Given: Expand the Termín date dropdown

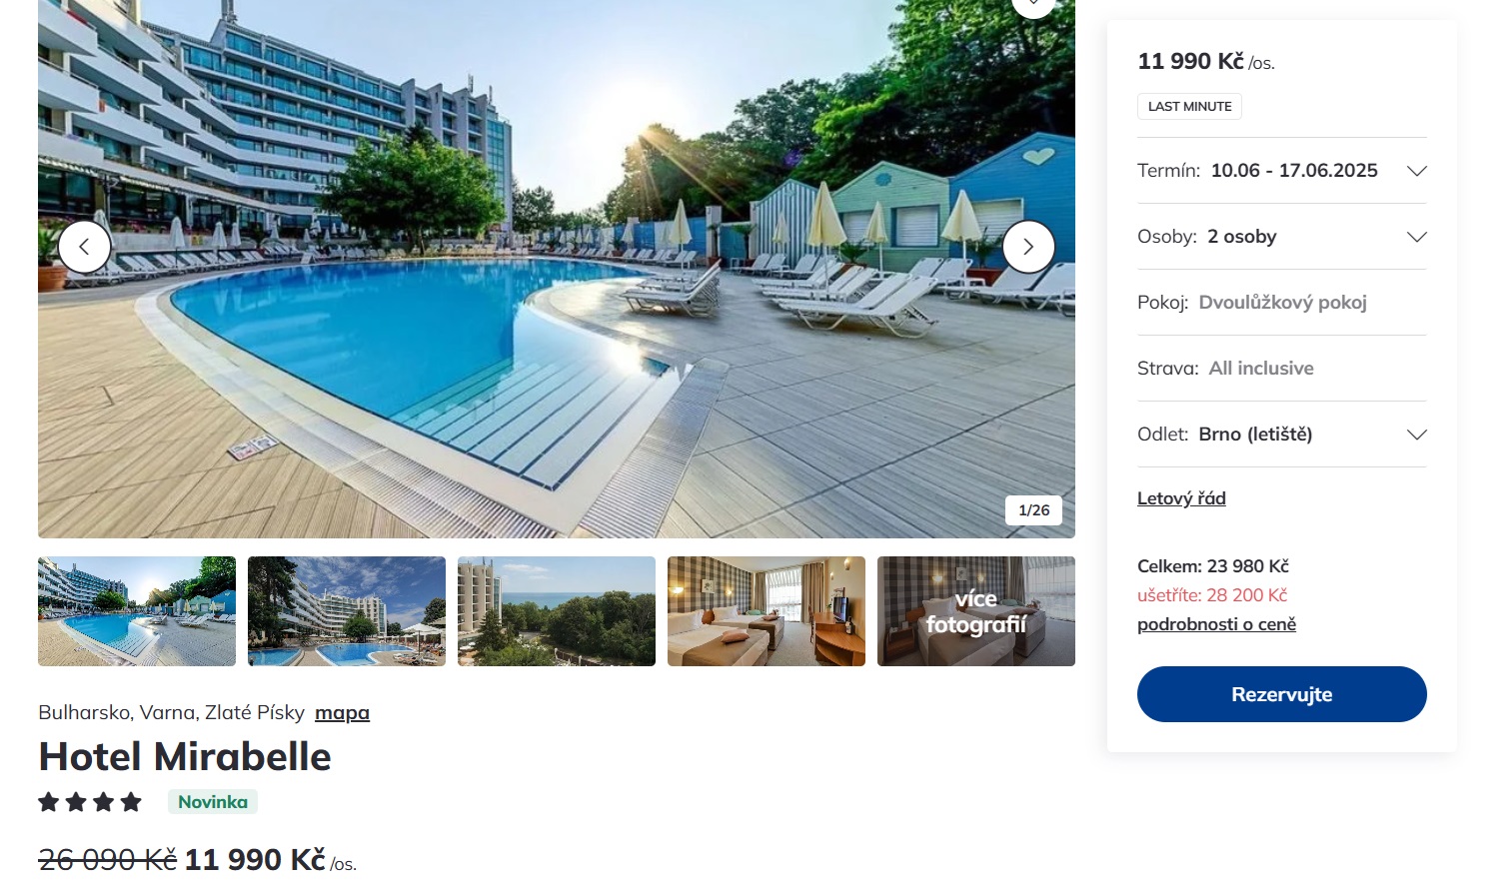Looking at the screenshot, I should 1282,171.
